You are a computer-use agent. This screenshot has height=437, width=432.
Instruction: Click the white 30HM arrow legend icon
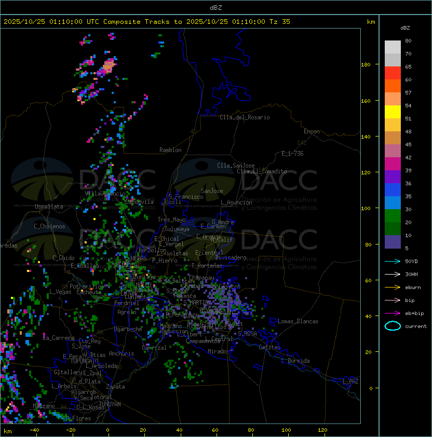tap(393, 274)
